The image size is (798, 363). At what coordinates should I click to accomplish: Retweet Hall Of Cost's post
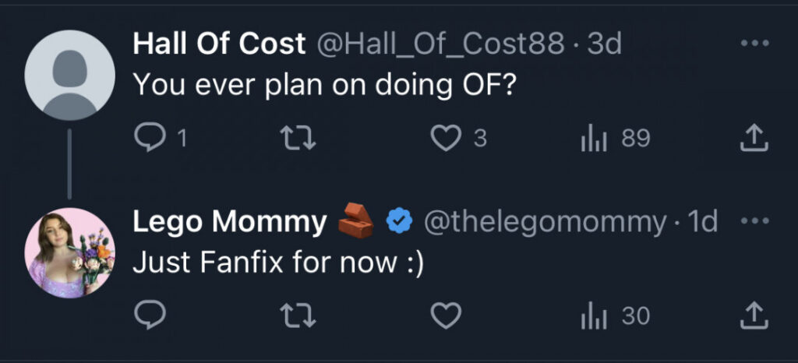pyautogui.click(x=298, y=139)
